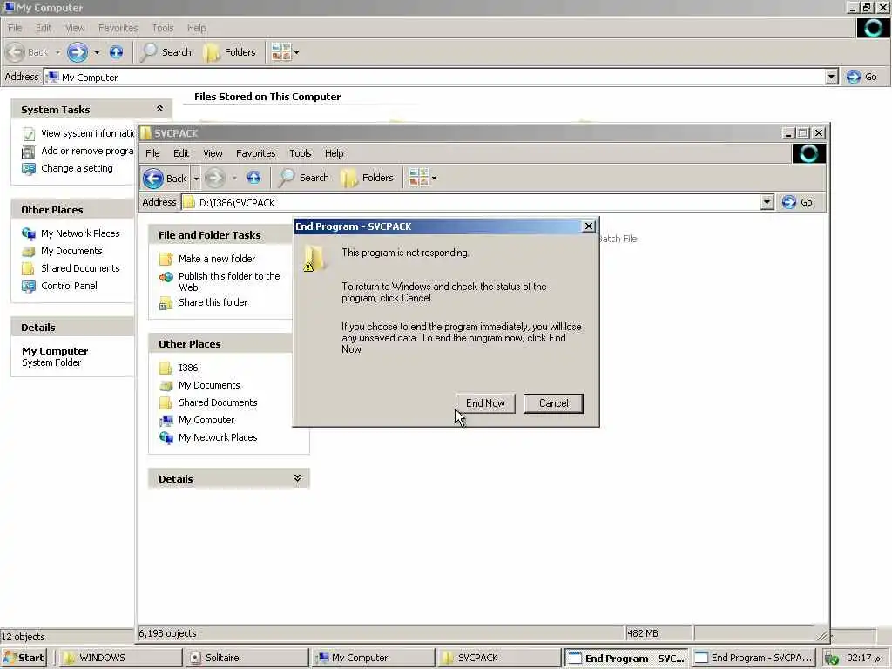Open Views icon in SVCPACK toolbar
The image size is (892, 669).
tap(419, 178)
